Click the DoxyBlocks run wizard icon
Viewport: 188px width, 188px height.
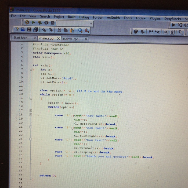pos(136,32)
